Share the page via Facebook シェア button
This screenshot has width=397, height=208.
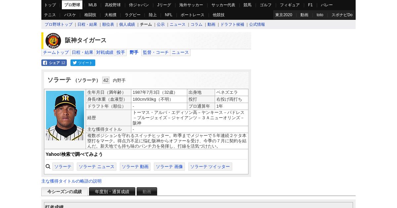coord(54,63)
